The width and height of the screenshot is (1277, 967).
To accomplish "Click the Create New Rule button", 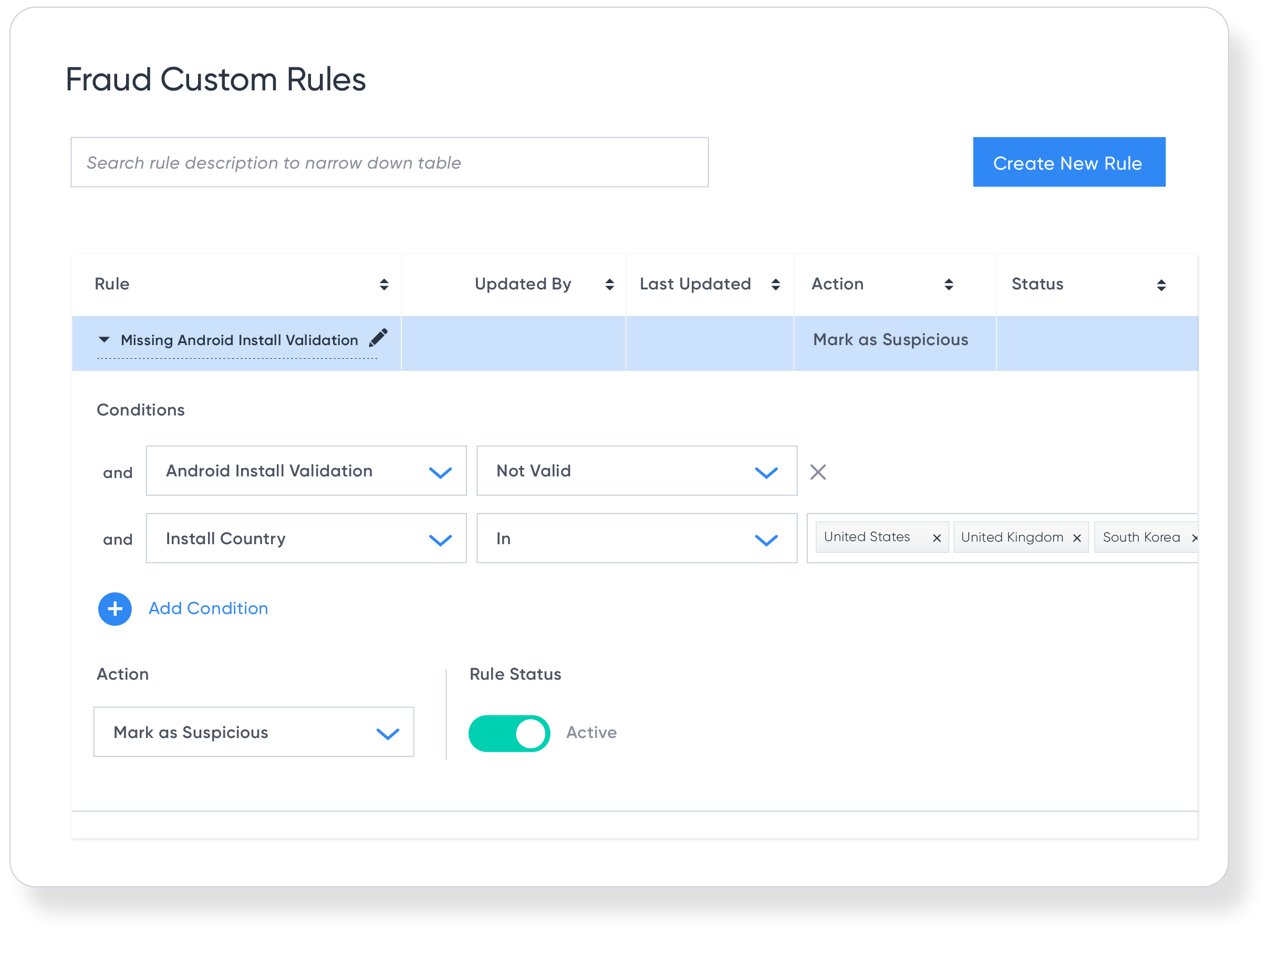I will [x=1068, y=162].
